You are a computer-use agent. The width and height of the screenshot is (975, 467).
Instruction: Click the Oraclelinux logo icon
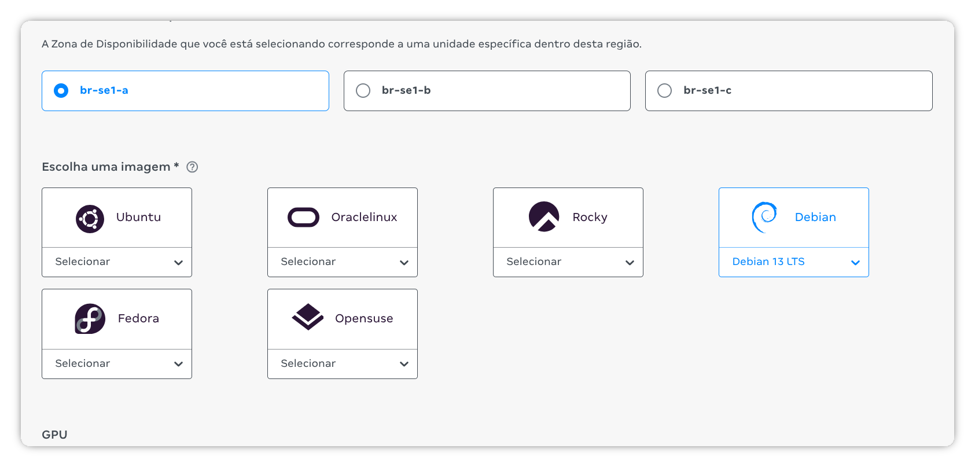point(303,218)
